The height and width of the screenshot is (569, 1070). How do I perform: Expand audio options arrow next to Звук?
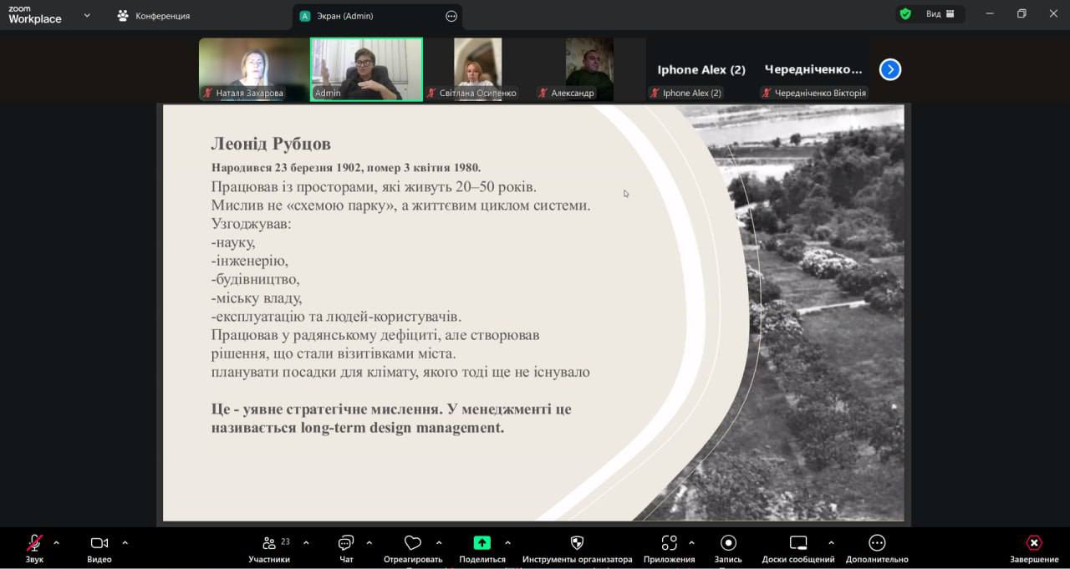click(x=57, y=543)
